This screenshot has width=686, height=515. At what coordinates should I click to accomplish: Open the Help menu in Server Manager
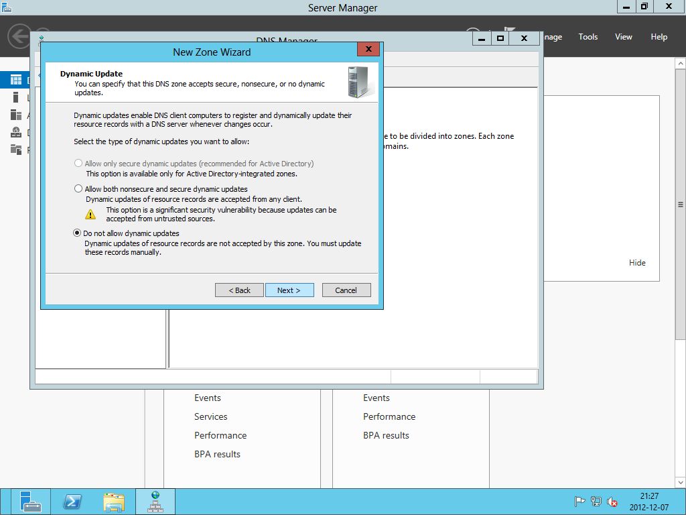coord(659,37)
